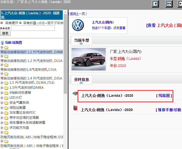Screen dimensions: 182x149
Task: Click the 当前:线路图 heading text
Action: point(13,42)
